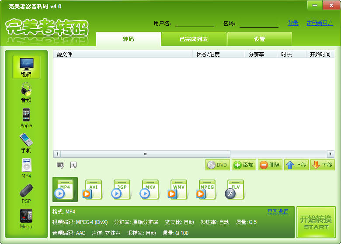The height and width of the screenshot is (244, 341).
Task: Pick the WMV output format icon
Action: coord(177,190)
